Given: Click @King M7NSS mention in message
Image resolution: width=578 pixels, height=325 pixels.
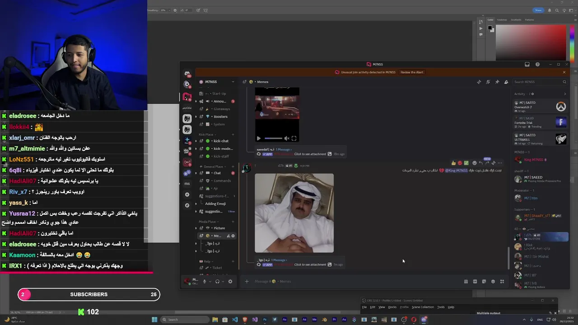Looking at the screenshot, I should tap(457, 171).
